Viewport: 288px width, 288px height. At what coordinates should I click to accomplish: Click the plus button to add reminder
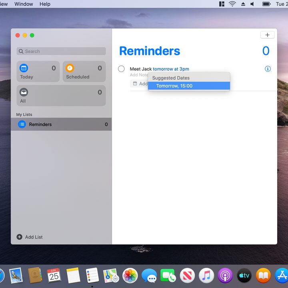tap(267, 35)
